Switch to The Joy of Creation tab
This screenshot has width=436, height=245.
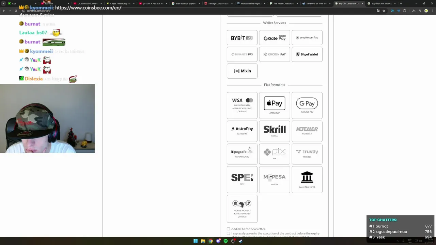(x=283, y=3)
